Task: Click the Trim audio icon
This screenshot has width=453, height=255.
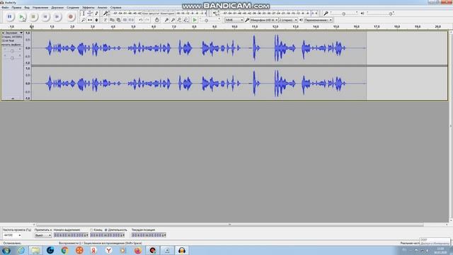Action: tap(125, 20)
